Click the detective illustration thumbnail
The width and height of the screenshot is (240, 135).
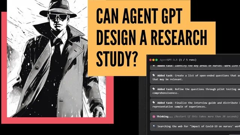click(x=56, y=58)
